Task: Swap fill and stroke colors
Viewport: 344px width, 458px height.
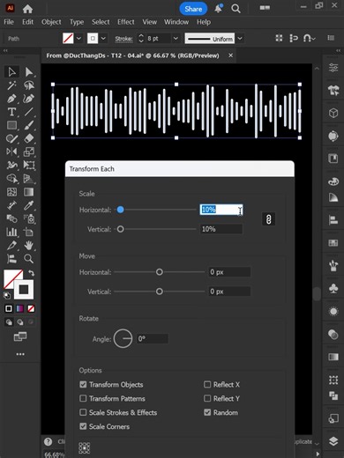Action: 32,273
